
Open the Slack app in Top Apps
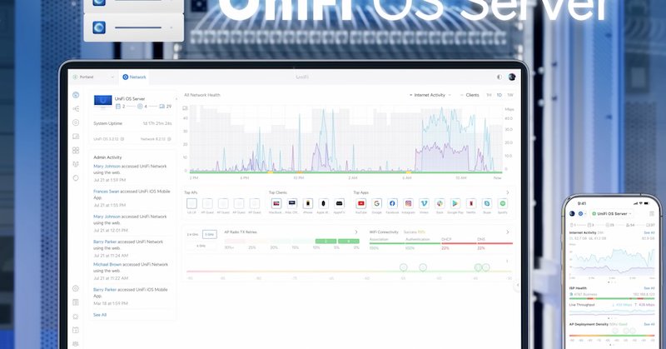(440, 203)
